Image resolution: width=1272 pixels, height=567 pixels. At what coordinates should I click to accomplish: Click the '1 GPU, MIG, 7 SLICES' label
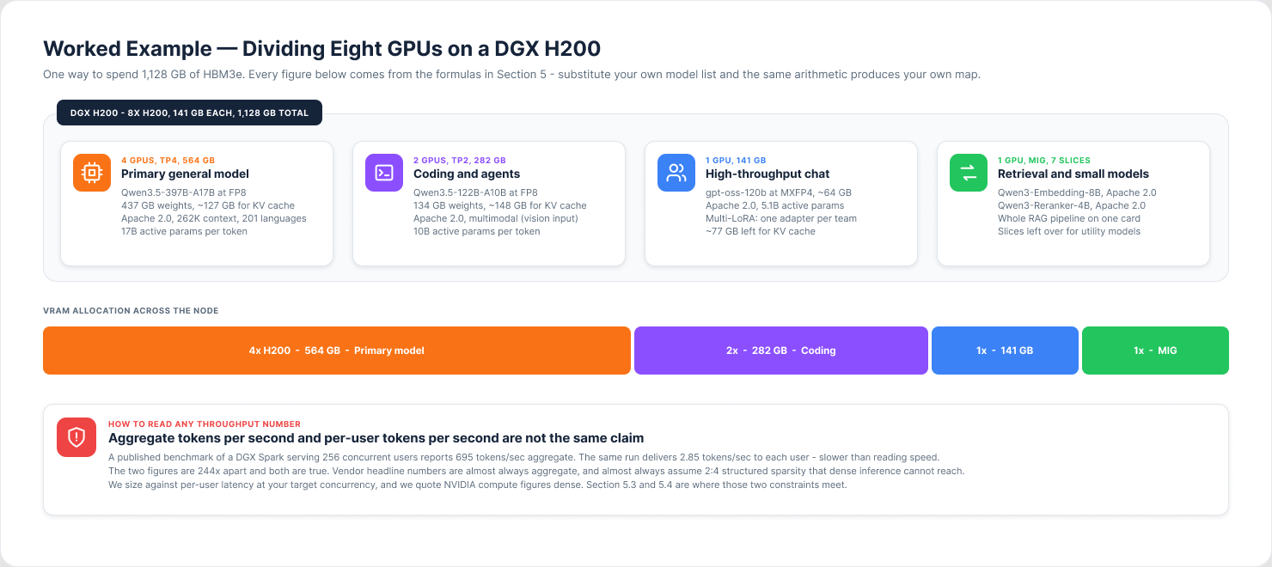(x=1044, y=161)
